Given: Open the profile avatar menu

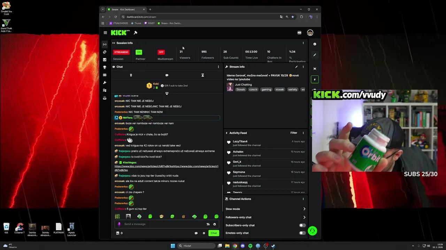Looking at the screenshot, I should [x=310, y=33].
